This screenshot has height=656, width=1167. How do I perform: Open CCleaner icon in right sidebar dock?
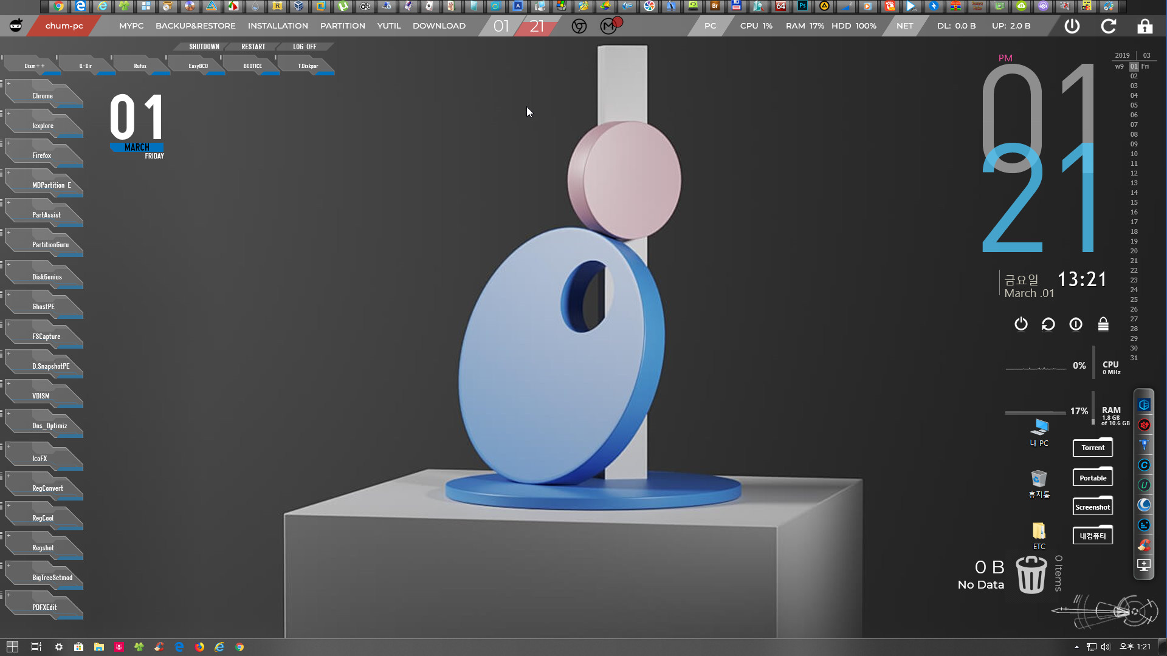coord(1144,545)
